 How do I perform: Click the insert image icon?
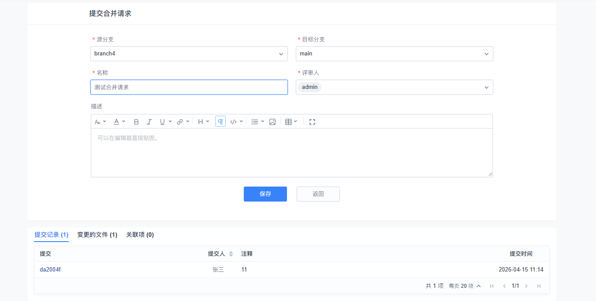click(272, 122)
